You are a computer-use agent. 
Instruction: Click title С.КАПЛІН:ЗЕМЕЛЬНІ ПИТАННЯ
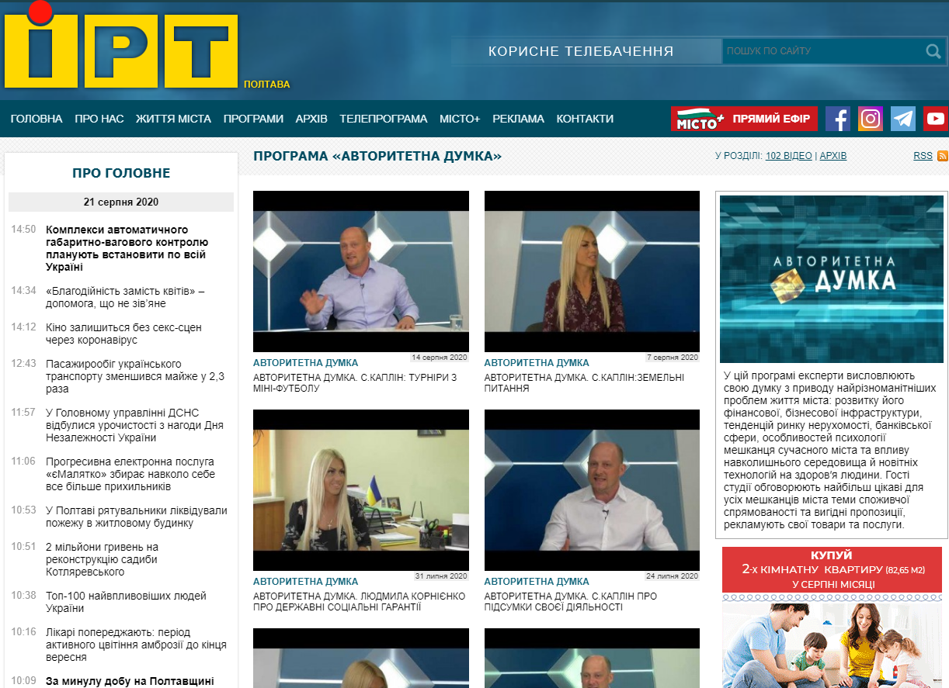coord(584,382)
